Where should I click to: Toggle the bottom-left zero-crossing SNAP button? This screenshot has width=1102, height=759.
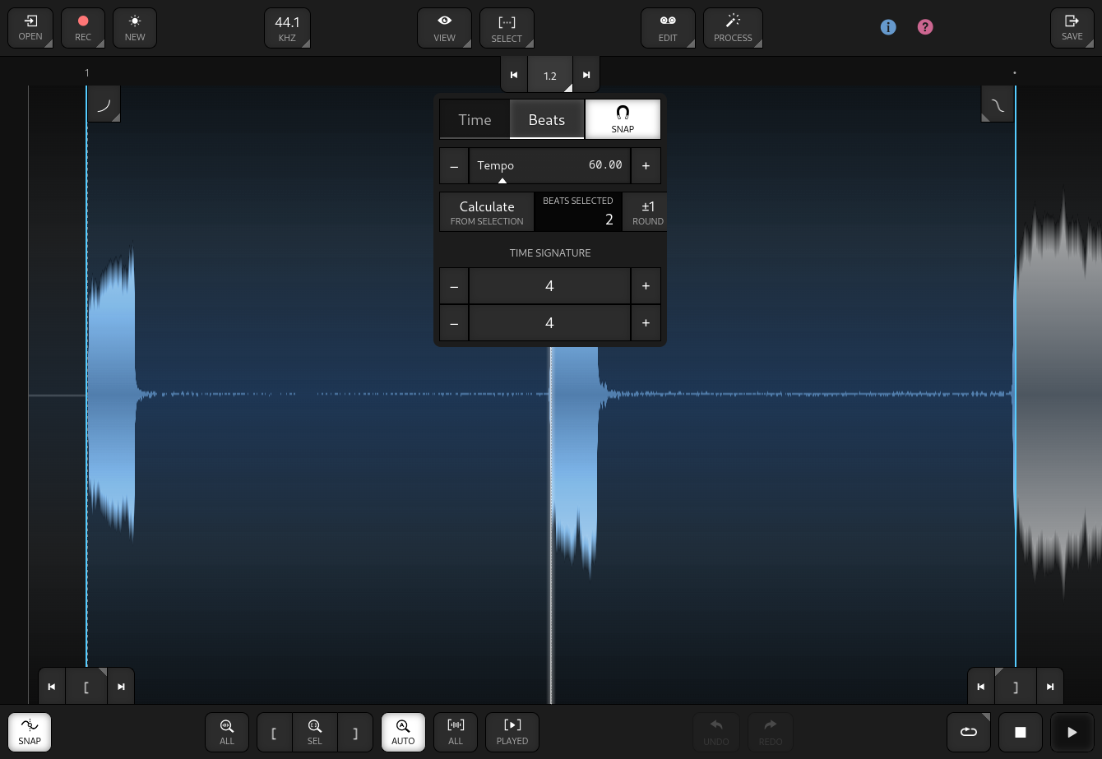coord(30,730)
